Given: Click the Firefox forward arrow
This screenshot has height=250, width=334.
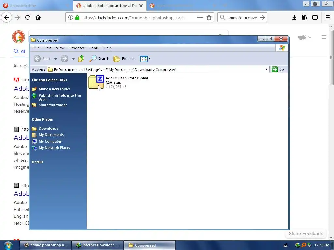Looking at the screenshot, I should 17,17.
